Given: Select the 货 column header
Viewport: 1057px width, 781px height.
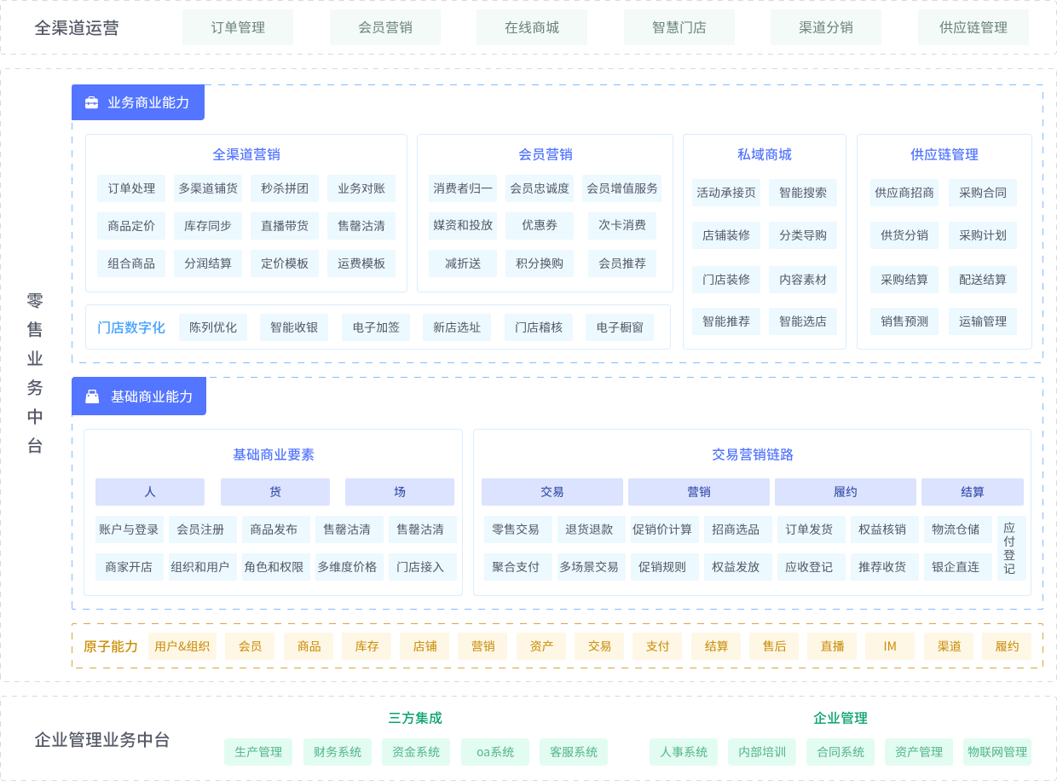Looking at the screenshot, I should click(x=275, y=492).
